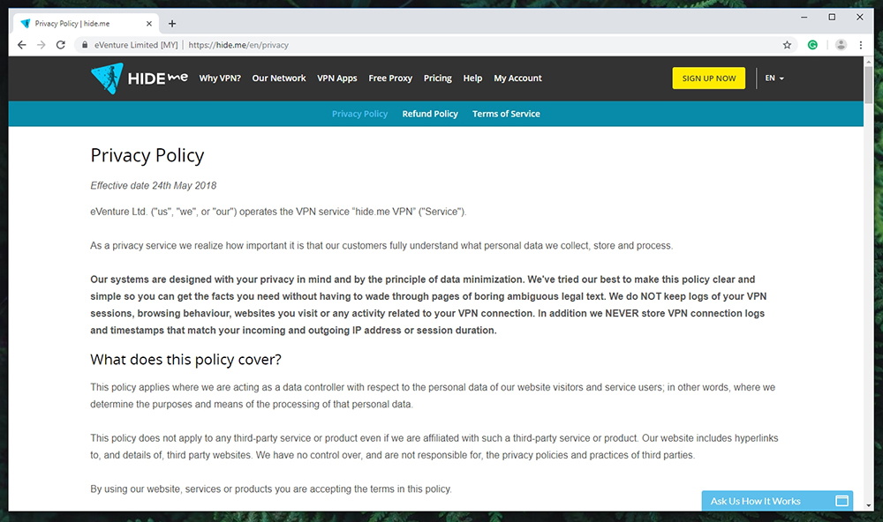Screen dimensions: 883x522
Task: Click the Privacy Policy | hide.me tab title
Action: point(72,24)
